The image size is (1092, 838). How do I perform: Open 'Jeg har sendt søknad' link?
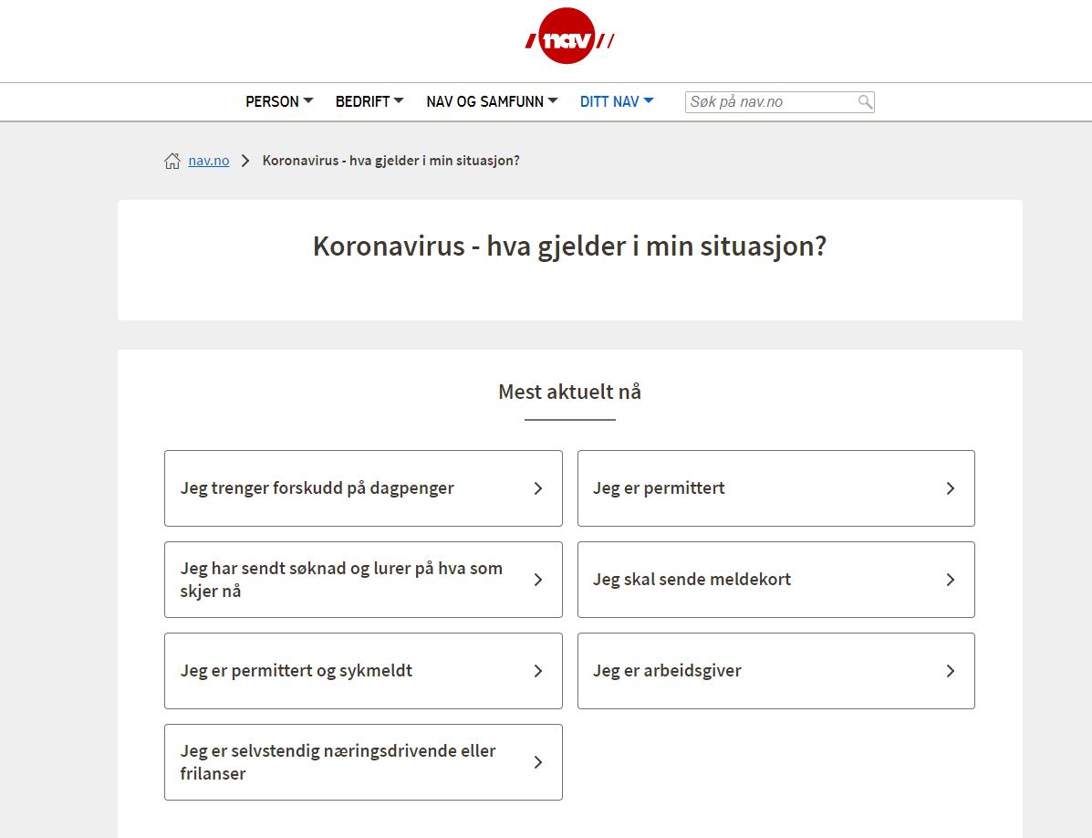(x=341, y=580)
